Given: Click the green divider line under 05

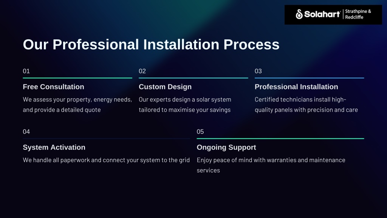Looking at the screenshot, I should (x=280, y=139).
